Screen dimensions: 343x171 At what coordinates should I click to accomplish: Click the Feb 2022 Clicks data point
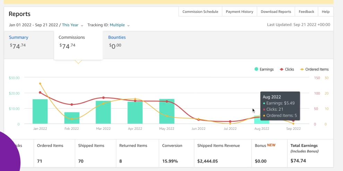(72, 104)
